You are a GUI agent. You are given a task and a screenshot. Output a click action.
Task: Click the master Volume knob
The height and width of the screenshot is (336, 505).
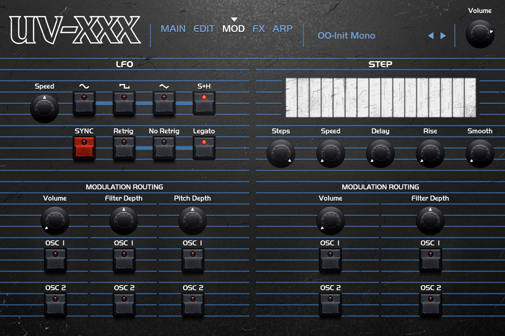pyautogui.click(x=480, y=34)
